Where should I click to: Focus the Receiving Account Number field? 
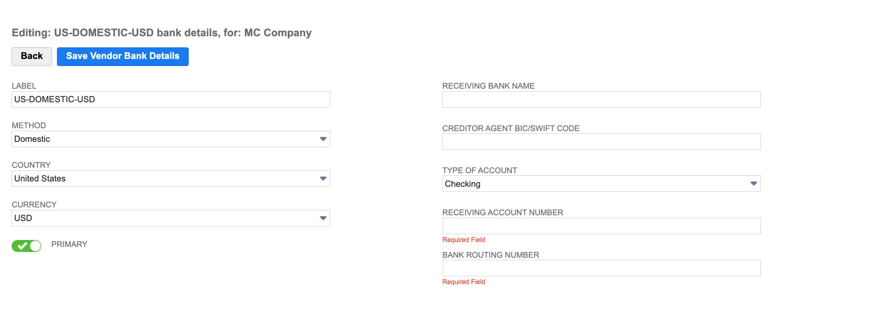coord(601,226)
